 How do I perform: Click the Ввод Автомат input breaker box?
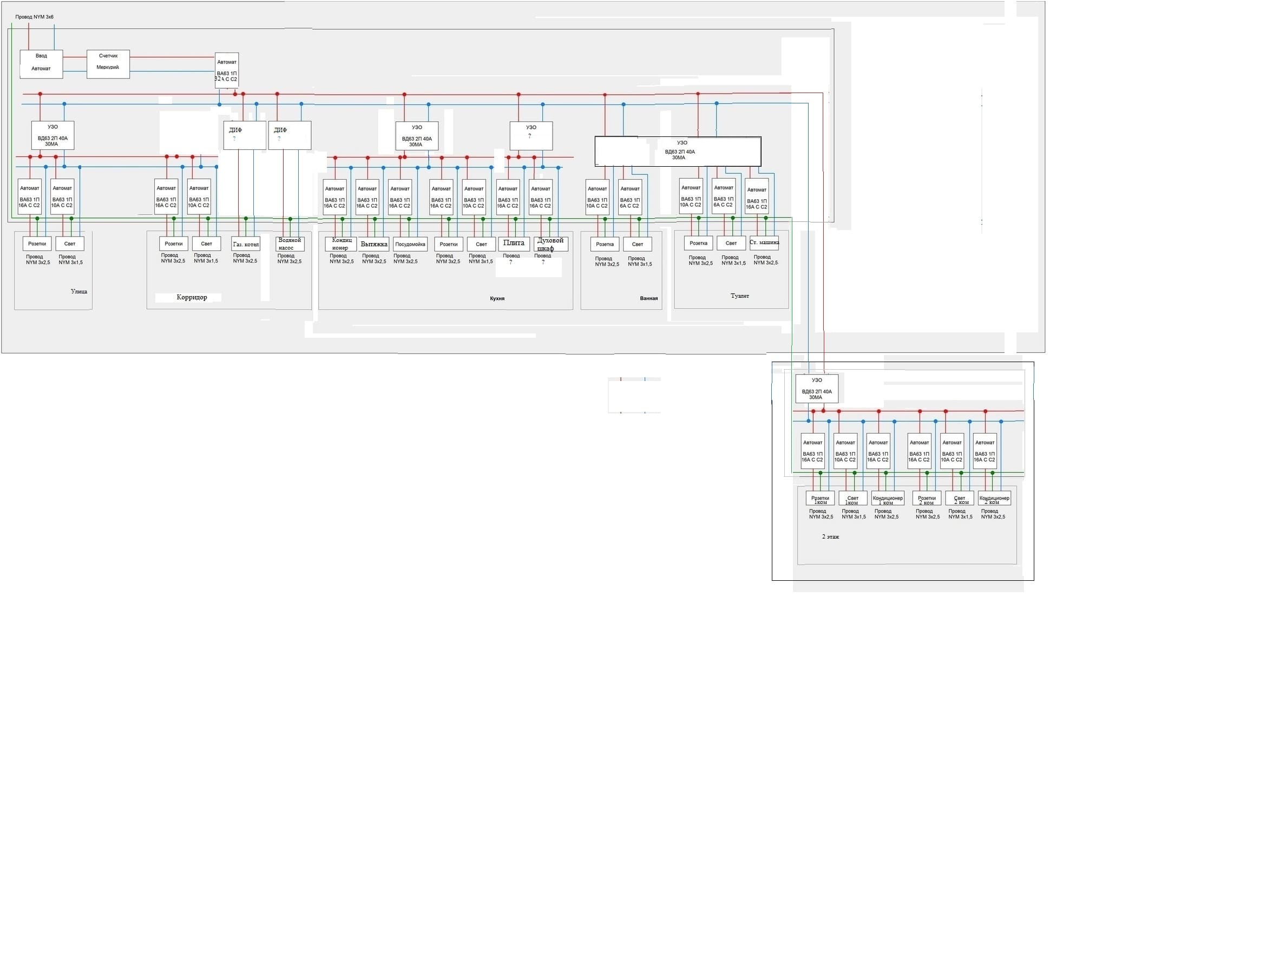coord(41,63)
